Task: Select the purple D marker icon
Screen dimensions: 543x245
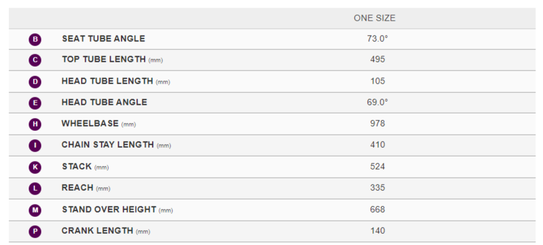Action: click(35, 82)
